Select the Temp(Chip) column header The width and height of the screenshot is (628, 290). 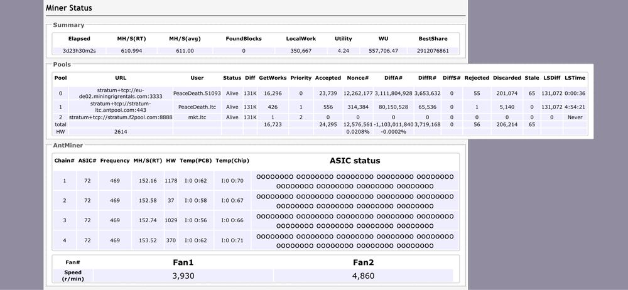(x=232, y=161)
